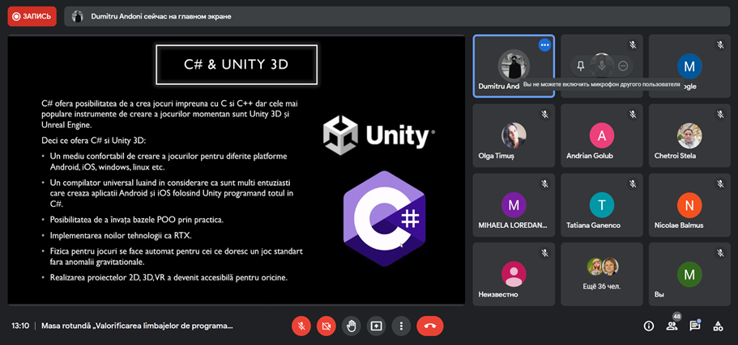Open Dumitru Andoni tile options menu

(x=544, y=45)
